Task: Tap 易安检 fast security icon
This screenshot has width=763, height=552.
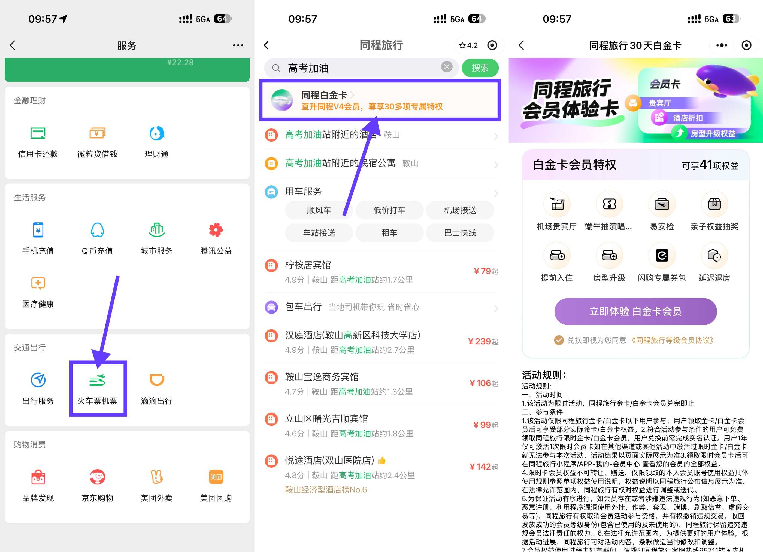Action: click(662, 204)
